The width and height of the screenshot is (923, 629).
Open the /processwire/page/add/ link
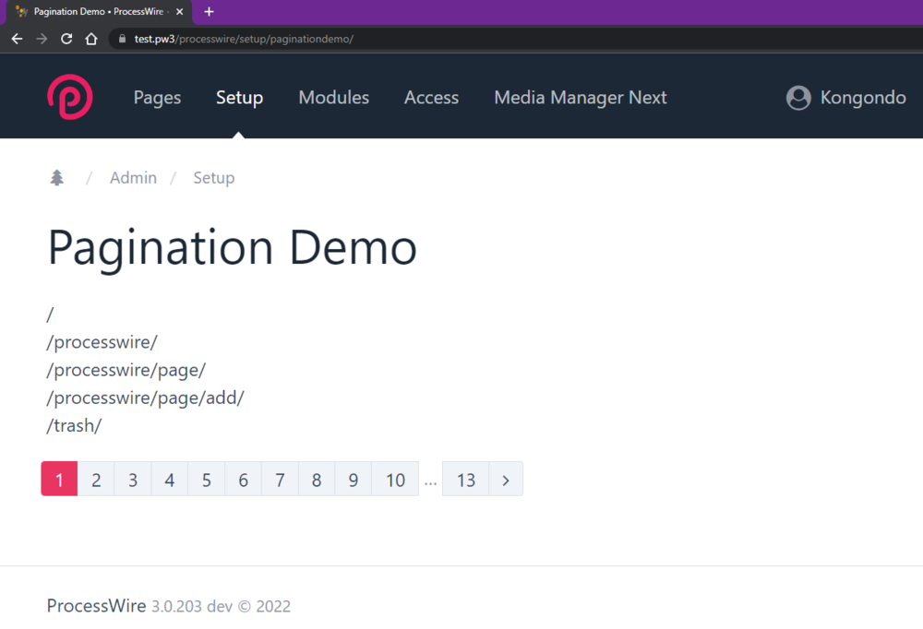145,398
